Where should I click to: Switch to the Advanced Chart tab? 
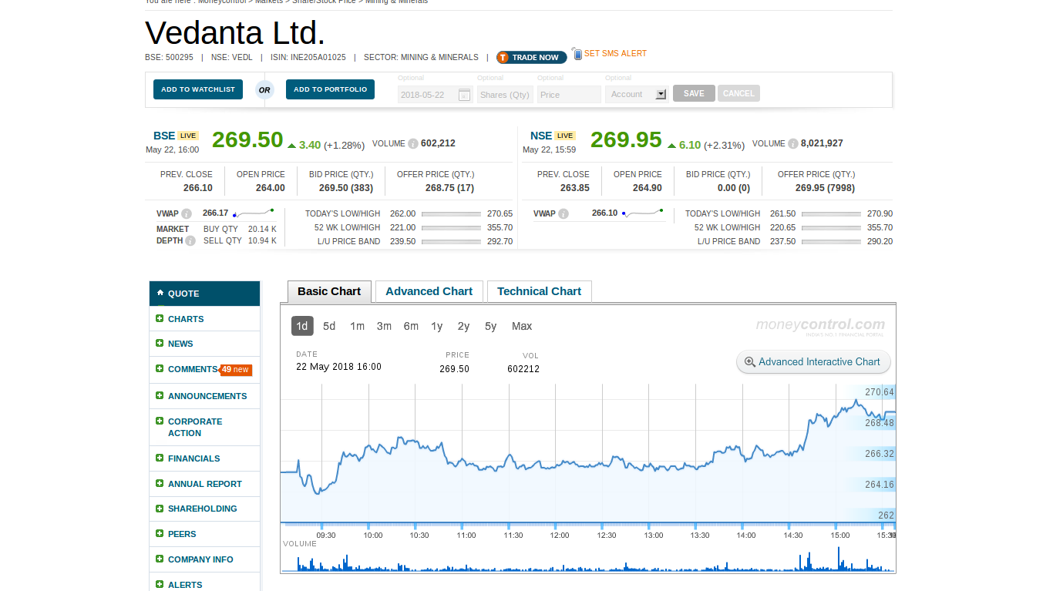tap(429, 291)
